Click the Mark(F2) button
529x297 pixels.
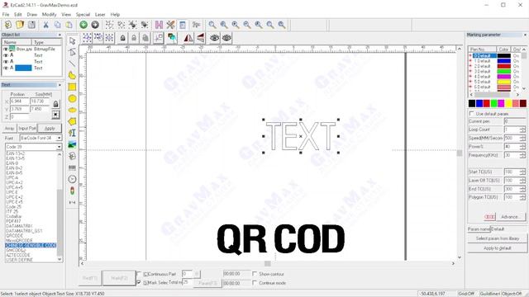coord(119,278)
